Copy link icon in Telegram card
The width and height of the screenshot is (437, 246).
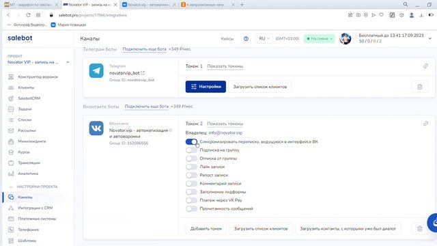[425, 66]
